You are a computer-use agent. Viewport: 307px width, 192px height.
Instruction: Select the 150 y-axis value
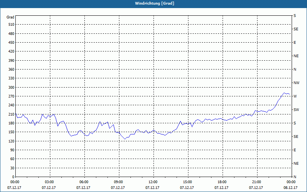click(12, 132)
